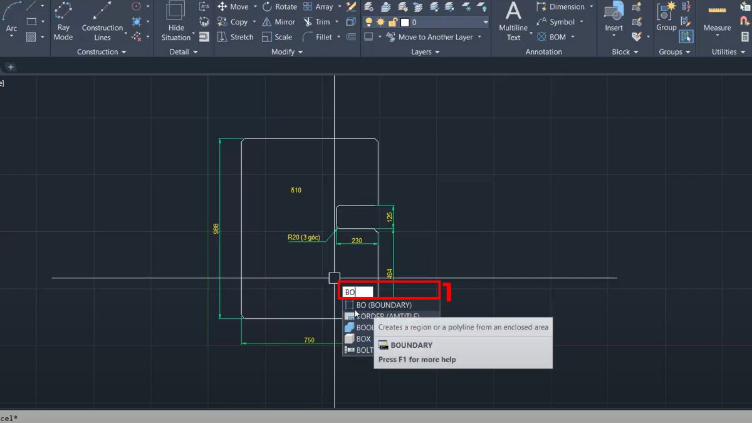Viewport: 752px width, 423px height.
Task: Click the yellow 125 dimension text
Action: 390,217
